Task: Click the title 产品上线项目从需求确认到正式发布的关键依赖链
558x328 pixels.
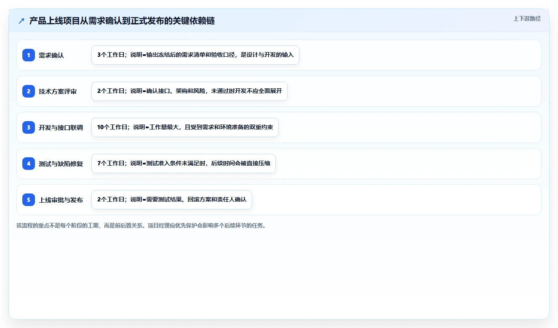Action: coord(122,21)
